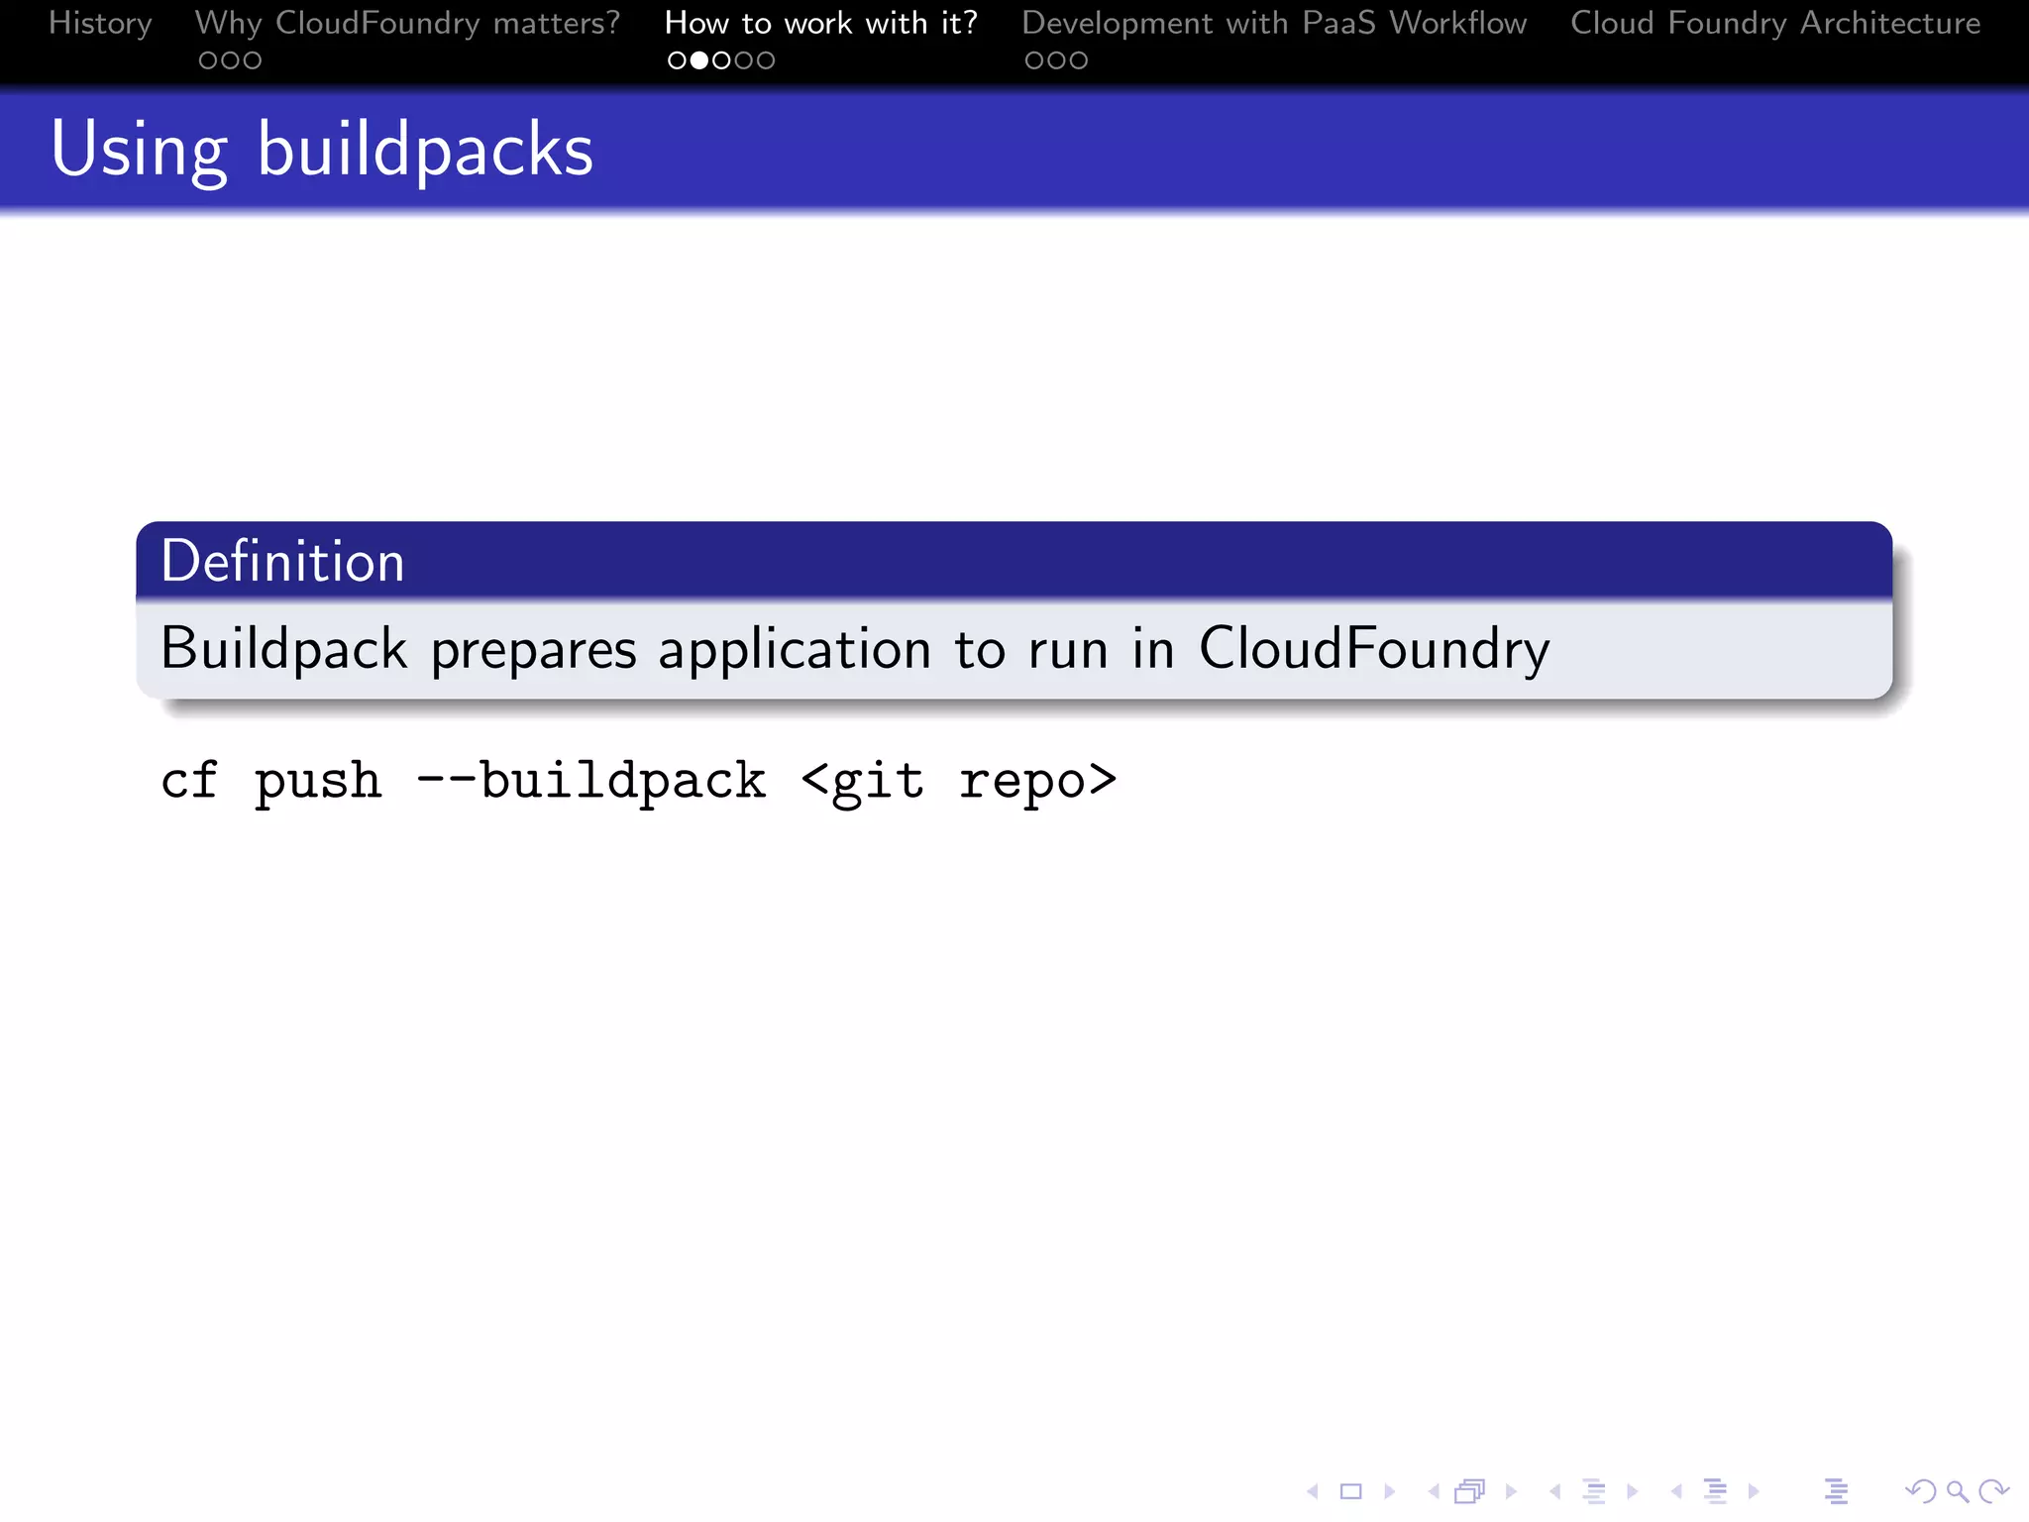Click the whole presentation outline icon

pos(1836,1491)
